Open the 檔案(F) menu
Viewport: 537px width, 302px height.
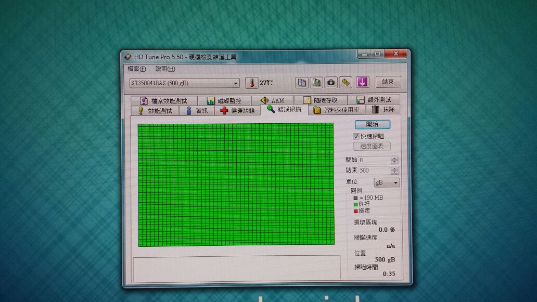137,69
